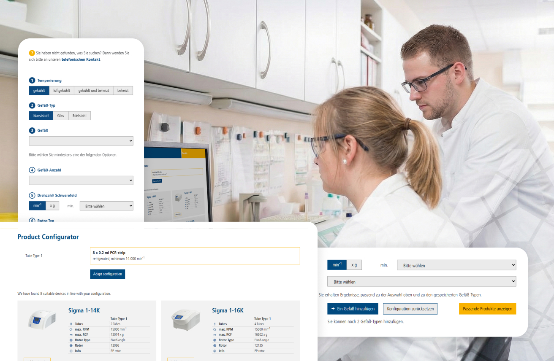This screenshot has height=361, width=554.
Task: Switch Gefäß-Typ to Glas
Action: coord(60,115)
